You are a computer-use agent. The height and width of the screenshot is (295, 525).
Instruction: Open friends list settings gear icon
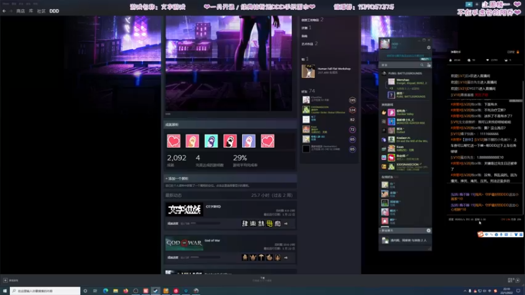pos(429,47)
